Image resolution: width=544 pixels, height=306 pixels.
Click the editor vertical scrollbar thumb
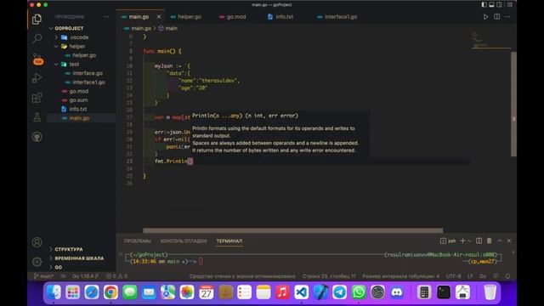tap(513, 104)
